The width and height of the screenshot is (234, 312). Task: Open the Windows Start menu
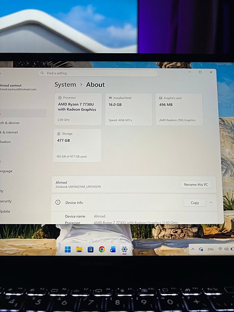click(68, 249)
